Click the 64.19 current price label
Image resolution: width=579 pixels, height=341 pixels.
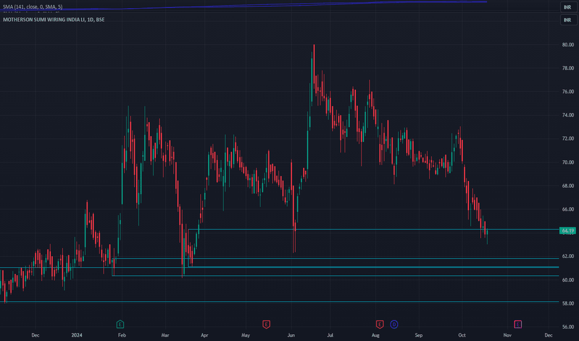(x=568, y=231)
